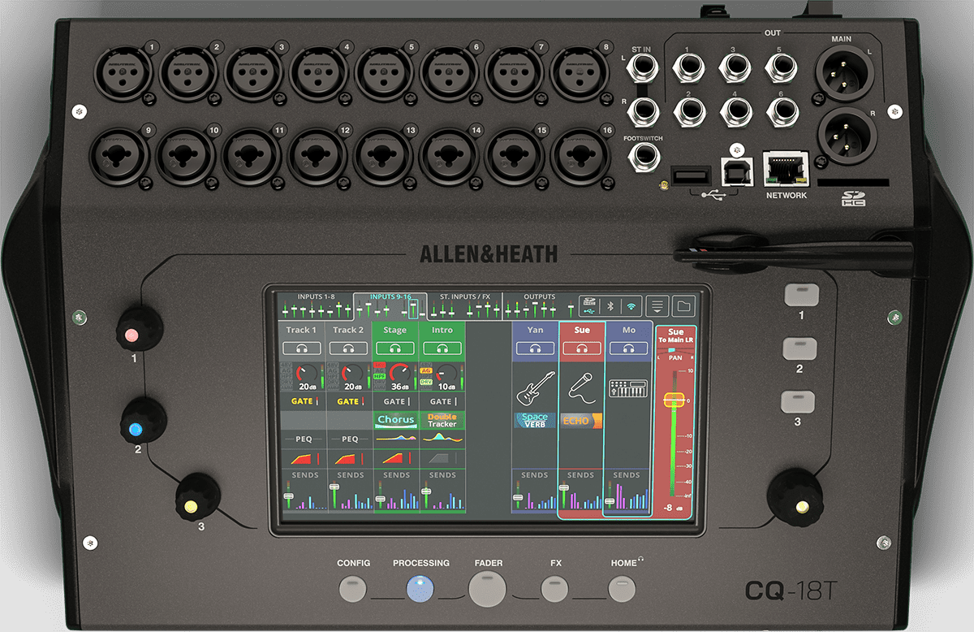Open the drop-down menu icon beside folder
This screenshot has width=974, height=632.
tap(657, 306)
